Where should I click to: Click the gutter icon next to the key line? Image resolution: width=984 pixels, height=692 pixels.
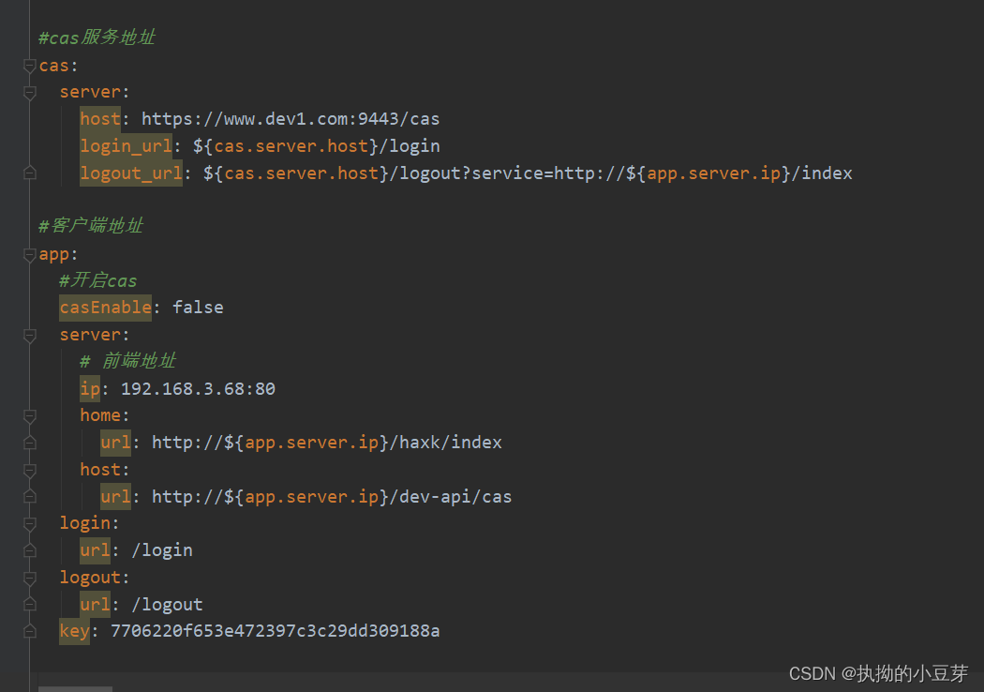tap(29, 630)
